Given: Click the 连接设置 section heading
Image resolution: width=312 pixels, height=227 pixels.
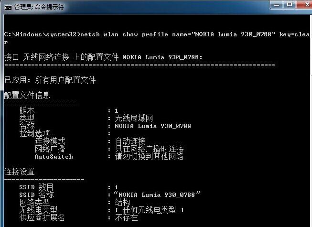Looking at the screenshot, I should (x=19, y=172).
